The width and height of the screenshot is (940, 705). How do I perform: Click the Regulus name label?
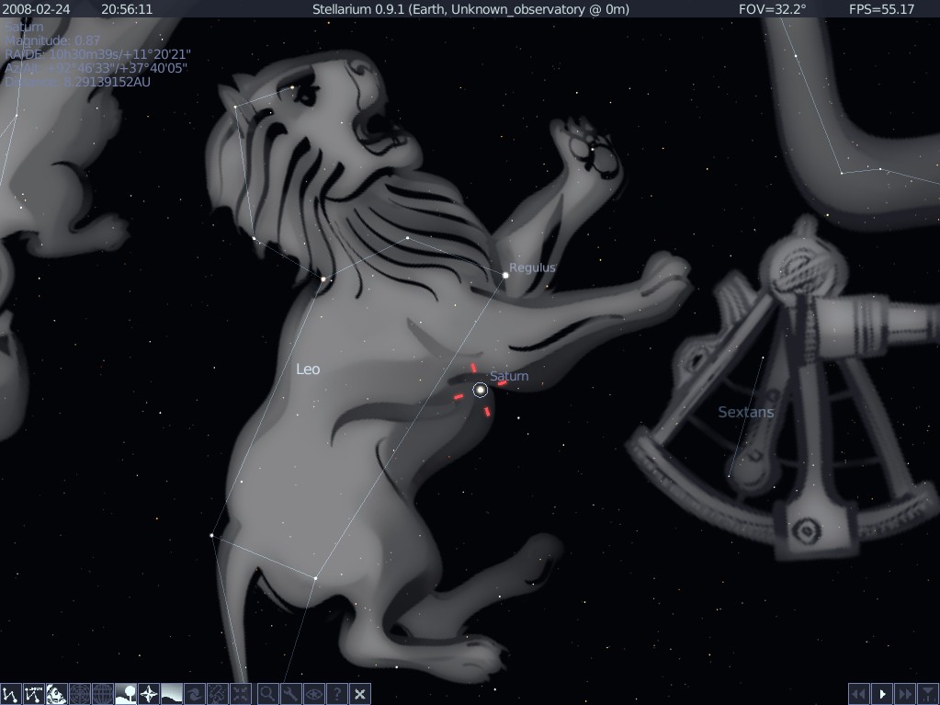click(x=532, y=268)
